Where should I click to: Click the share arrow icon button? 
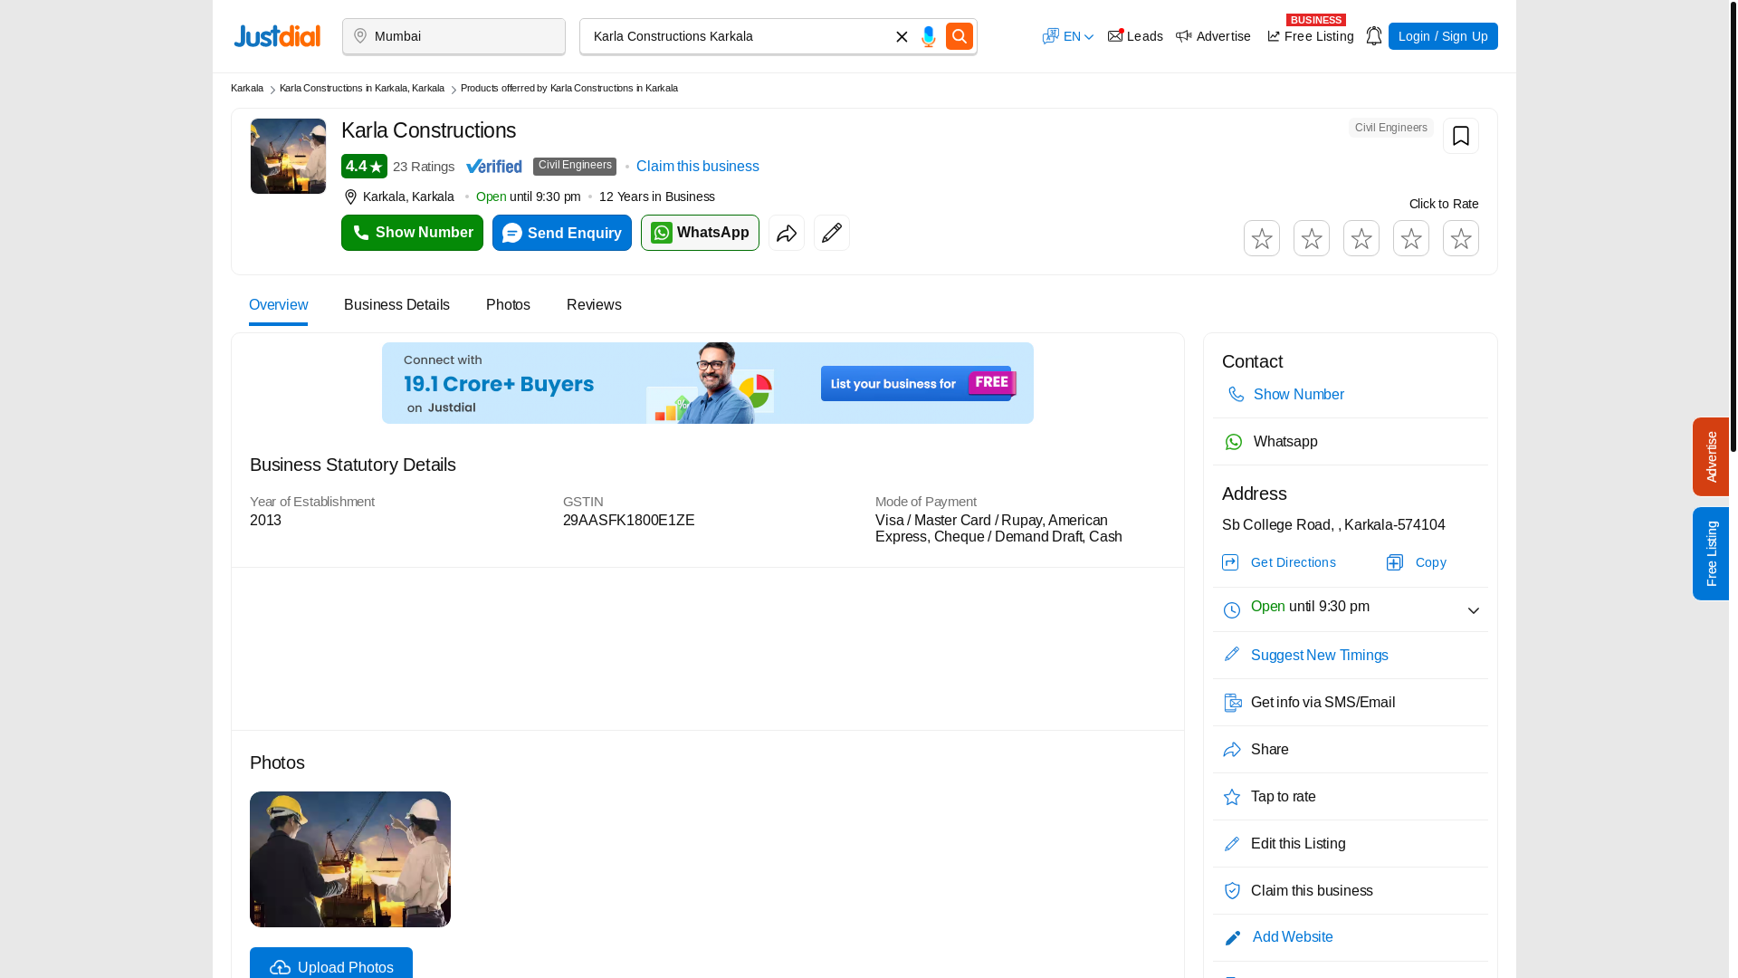787,233
